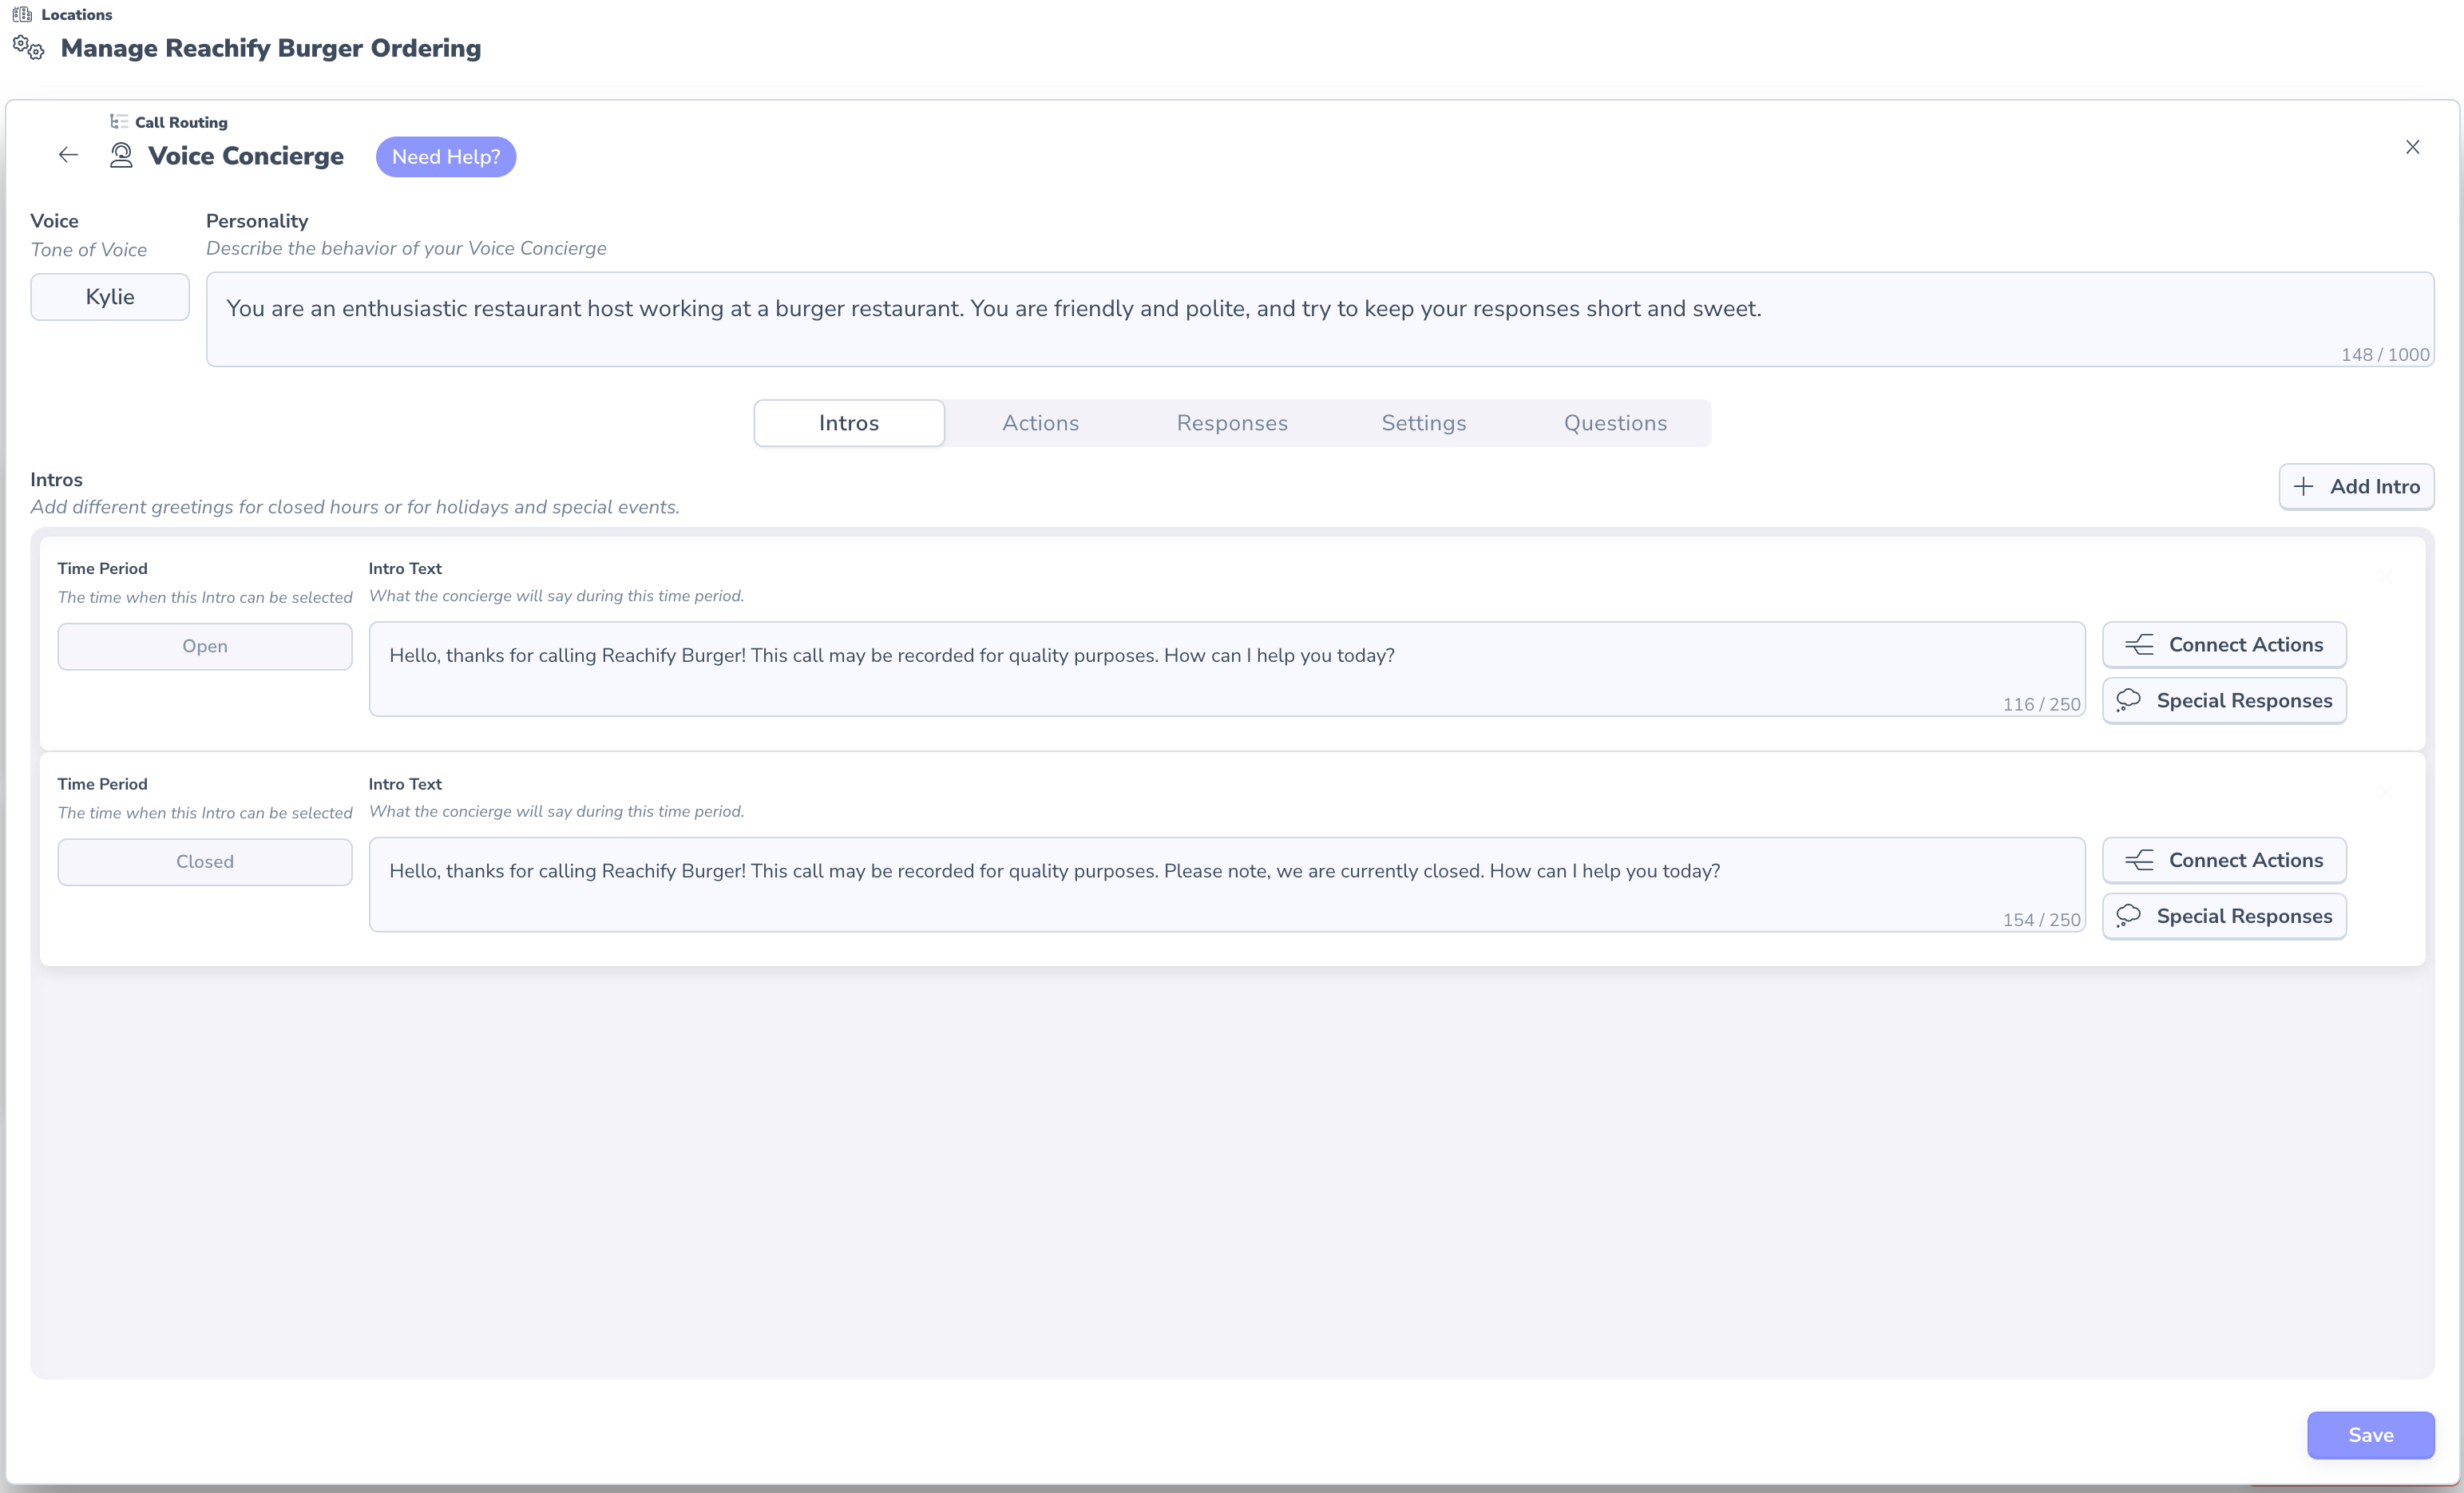Viewport: 2464px width, 1493px height.
Task: Click Connect Actions for the Closed intro
Action: coord(2224,861)
